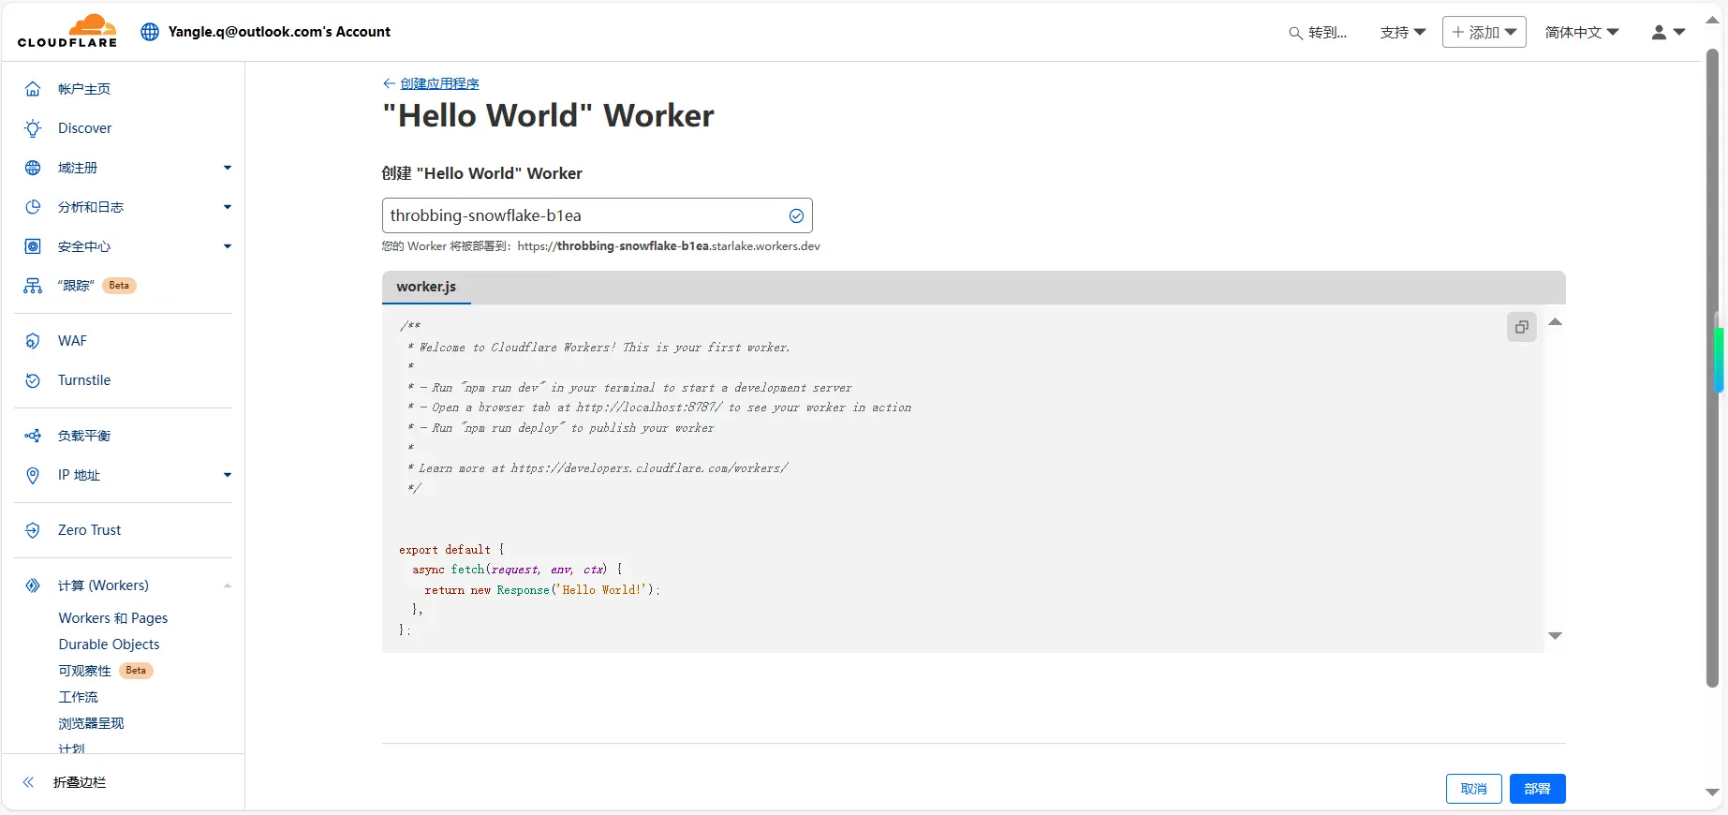Click the Beta badge next to 跟踪
Viewport: 1728px width, 815px height.
(x=119, y=286)
